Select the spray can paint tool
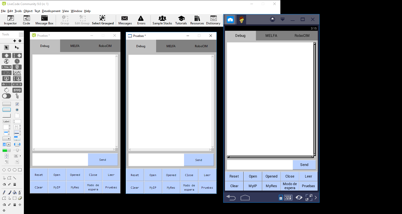The height and width of the screenshot is (214, 402). [x=20, y=192]
